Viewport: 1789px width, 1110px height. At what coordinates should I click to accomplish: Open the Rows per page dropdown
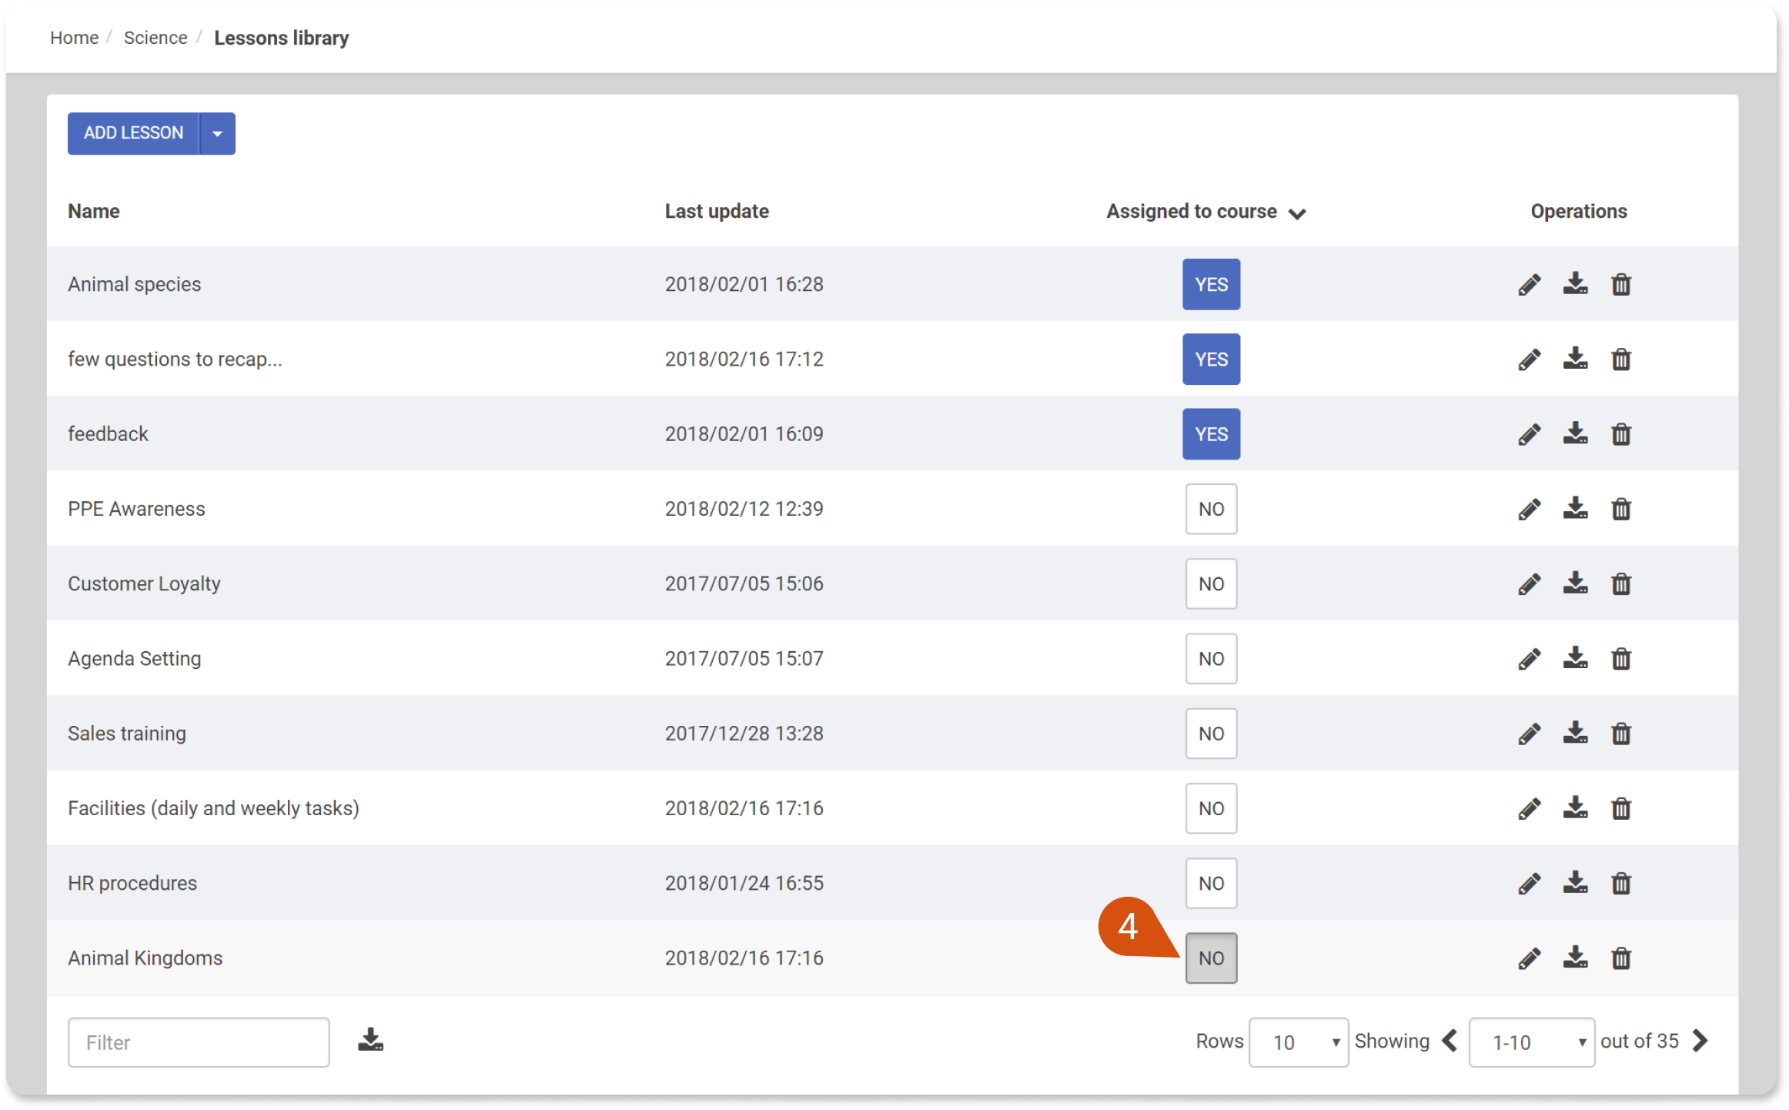tap(1299, 1042)
